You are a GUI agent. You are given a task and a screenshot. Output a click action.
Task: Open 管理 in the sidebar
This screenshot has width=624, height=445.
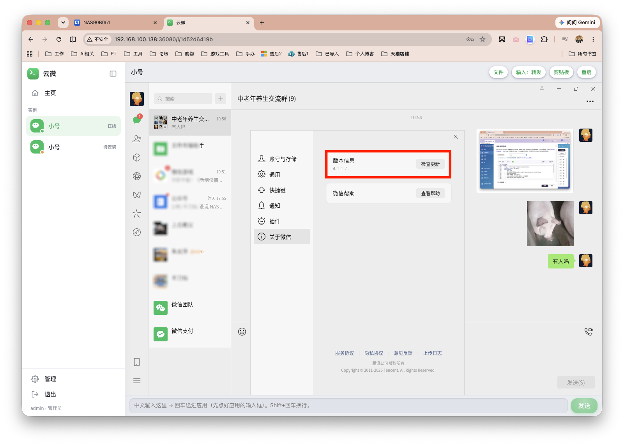pos(73,379)
